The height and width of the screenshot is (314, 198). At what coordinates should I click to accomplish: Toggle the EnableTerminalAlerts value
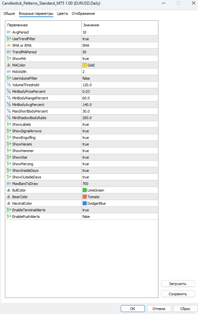pos(119,210)
